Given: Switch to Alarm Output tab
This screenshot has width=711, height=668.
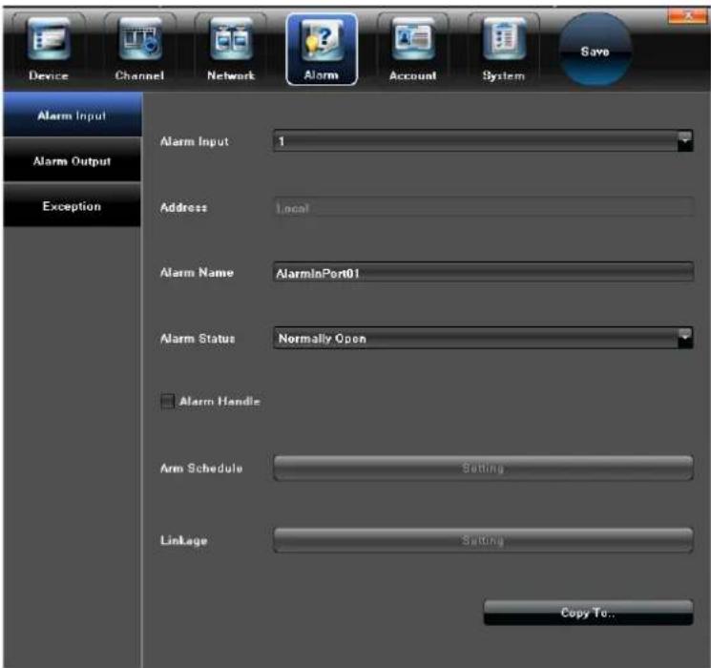Looking at the screenshot, I should [73, 160].
